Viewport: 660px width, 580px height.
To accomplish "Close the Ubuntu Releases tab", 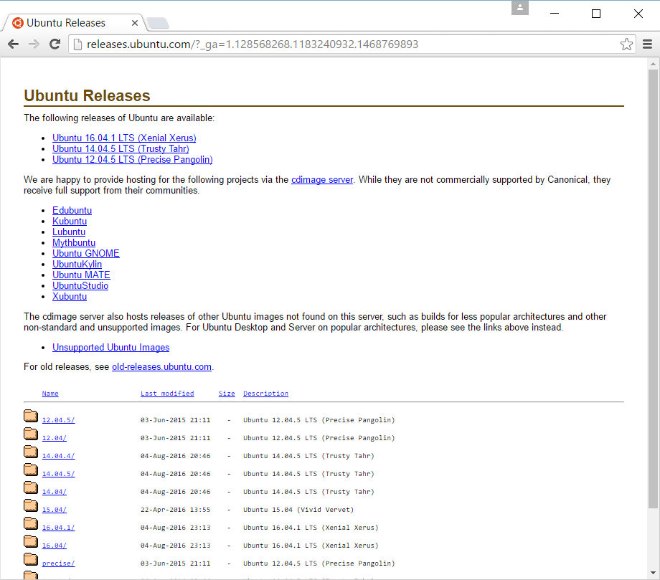I will pyautogui.click(x=135, y=23).
